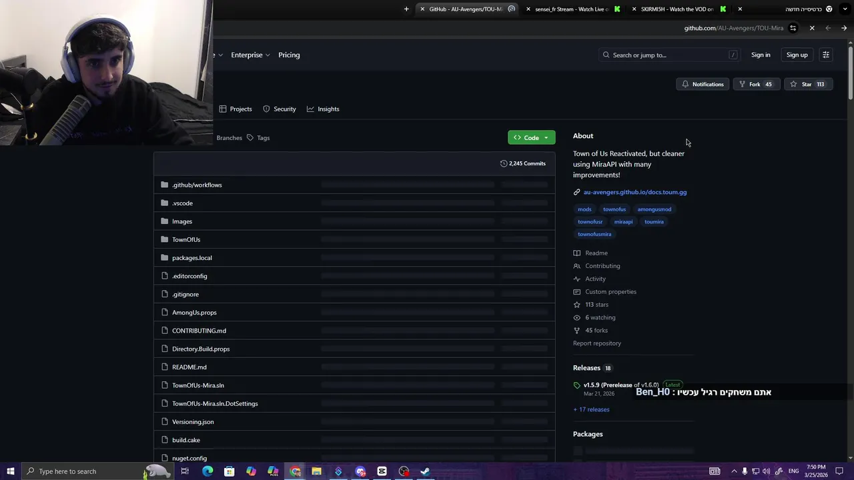Open the nuget.config file

click(x=189, y=458)
